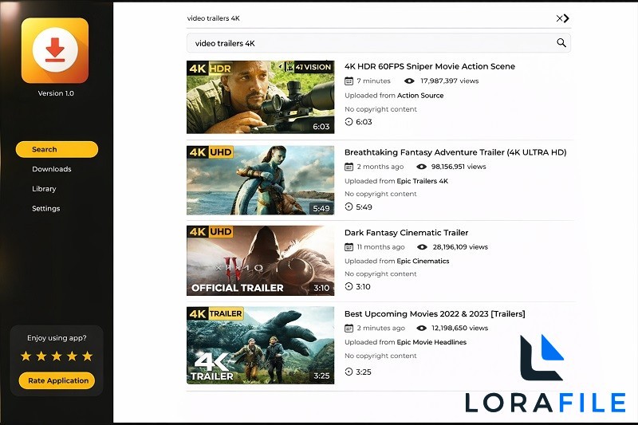
Task: Open the Best Upcoming Movies 4K Trailer thumbnail
Action: [261, 345]
